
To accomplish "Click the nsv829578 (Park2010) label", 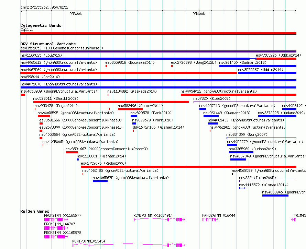I will click(x=151, y=113).
